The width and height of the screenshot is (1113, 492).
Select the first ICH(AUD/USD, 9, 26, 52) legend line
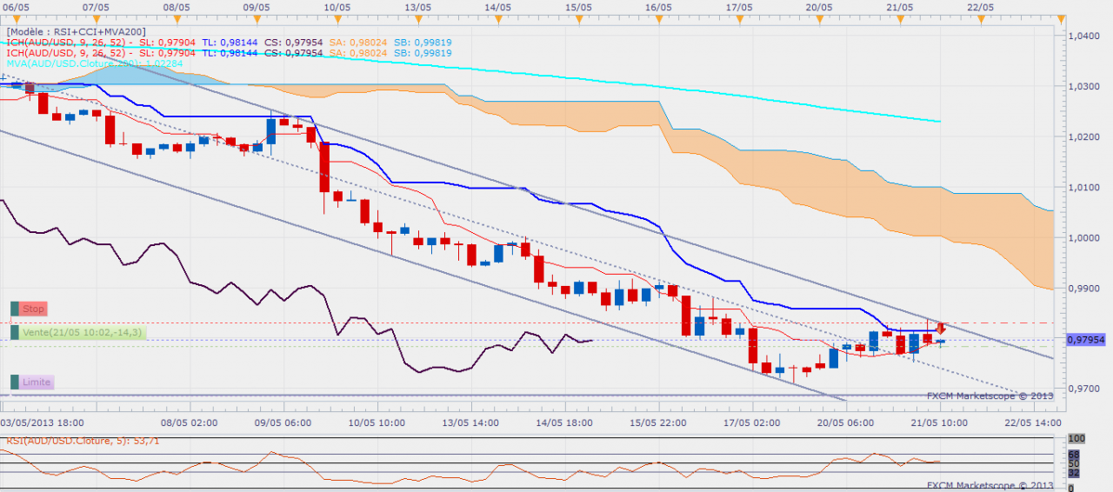click(229, 41)
